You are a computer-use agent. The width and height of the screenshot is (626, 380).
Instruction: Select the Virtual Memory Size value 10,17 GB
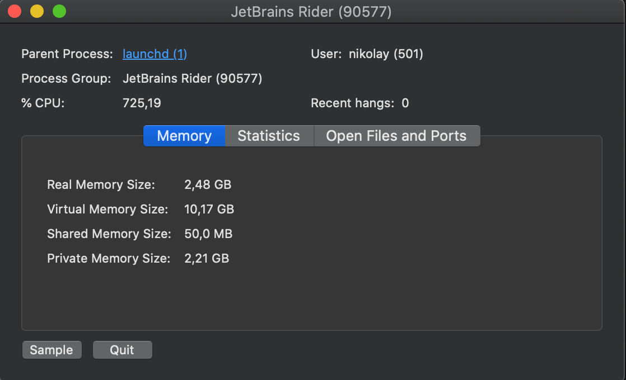[x=209, y=209]
